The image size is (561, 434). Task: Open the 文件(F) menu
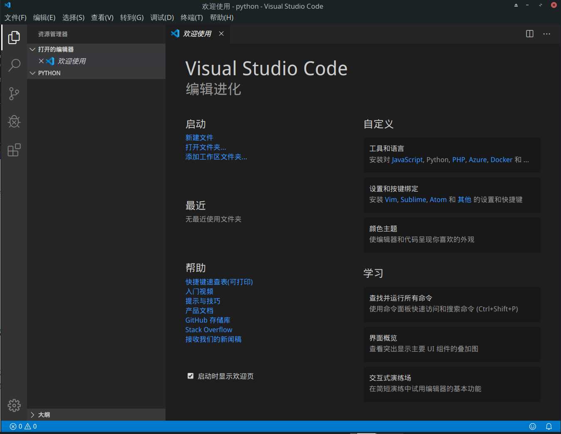click(15, 17)
